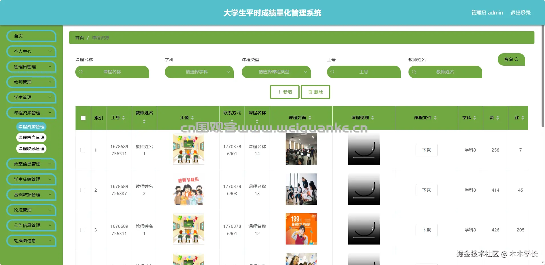Open row 2 教师节快乐 avatar image

[x=188, y=189]
